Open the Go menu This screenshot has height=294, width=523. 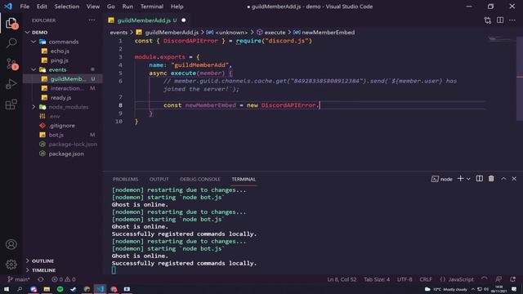pos(111,7)
